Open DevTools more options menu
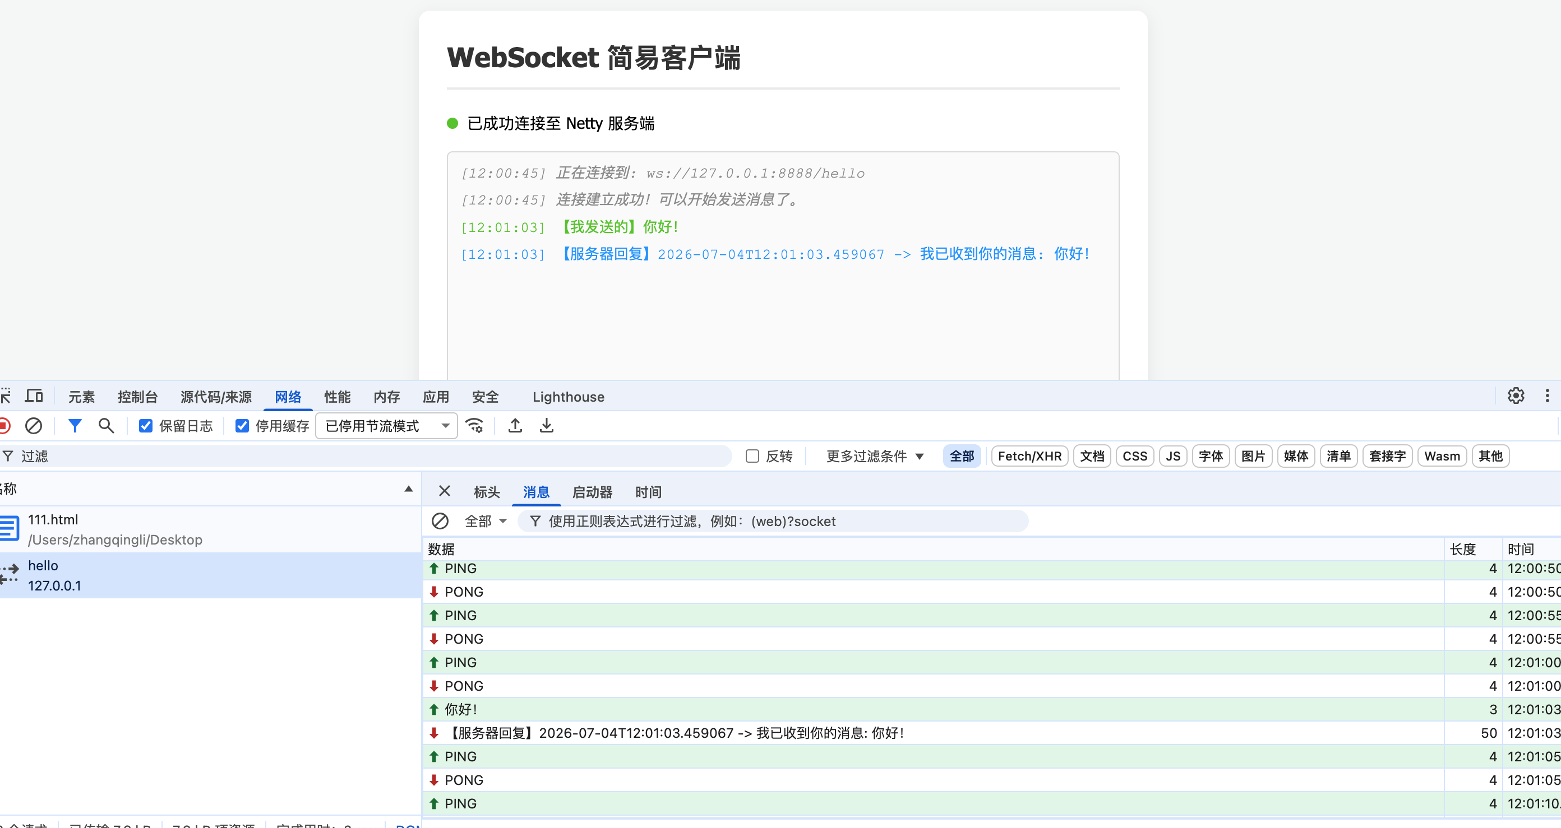The width and height of the screenshot is (1561, 828). [1547, 396]
